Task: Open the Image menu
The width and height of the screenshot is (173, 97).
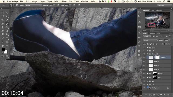Action: click(35, 1)
